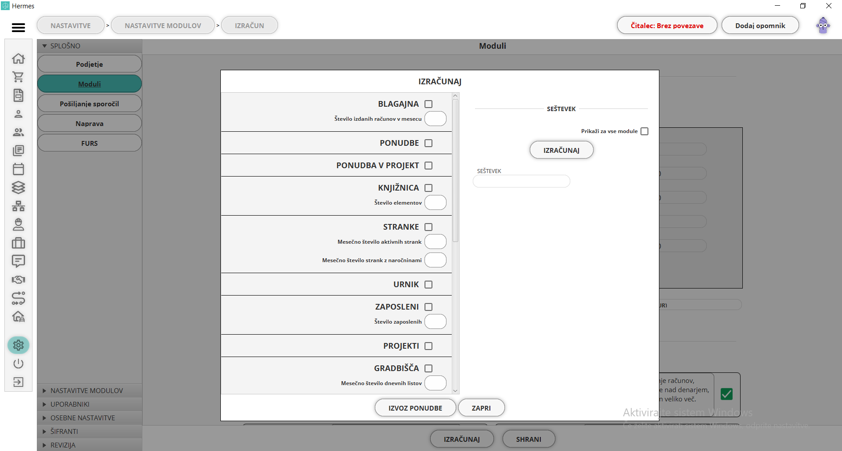Open the Naprava settings tab
This screenshot has width=842, height=451.
coord(90,123)
